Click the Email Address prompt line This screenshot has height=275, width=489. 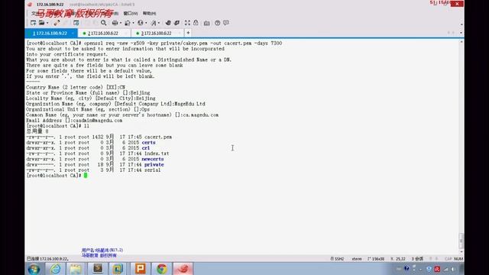coord(74,121)
